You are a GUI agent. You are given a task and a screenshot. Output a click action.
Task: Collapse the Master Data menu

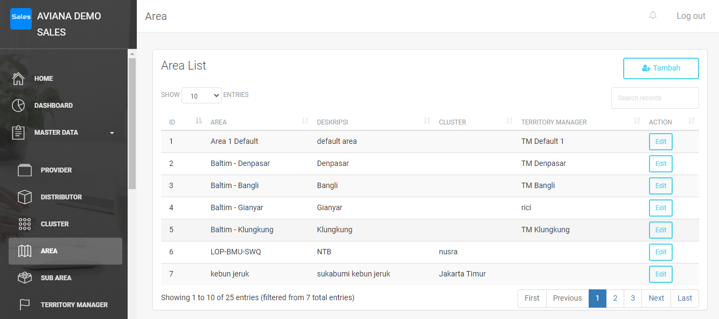click(111, 133)
